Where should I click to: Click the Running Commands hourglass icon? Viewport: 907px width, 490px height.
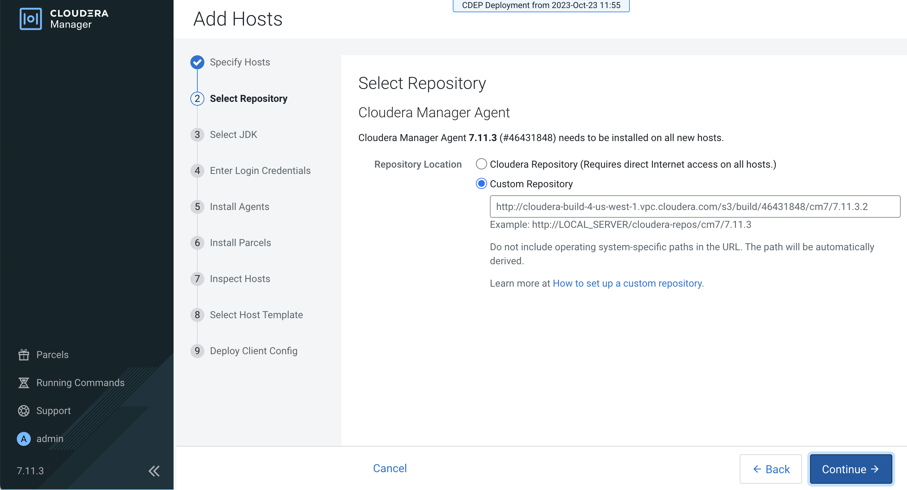(23, 383)
